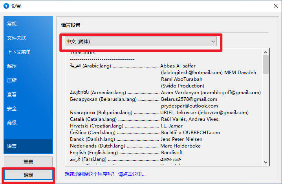Click the translators list scroll-up arrow

(x=266, y=52)
